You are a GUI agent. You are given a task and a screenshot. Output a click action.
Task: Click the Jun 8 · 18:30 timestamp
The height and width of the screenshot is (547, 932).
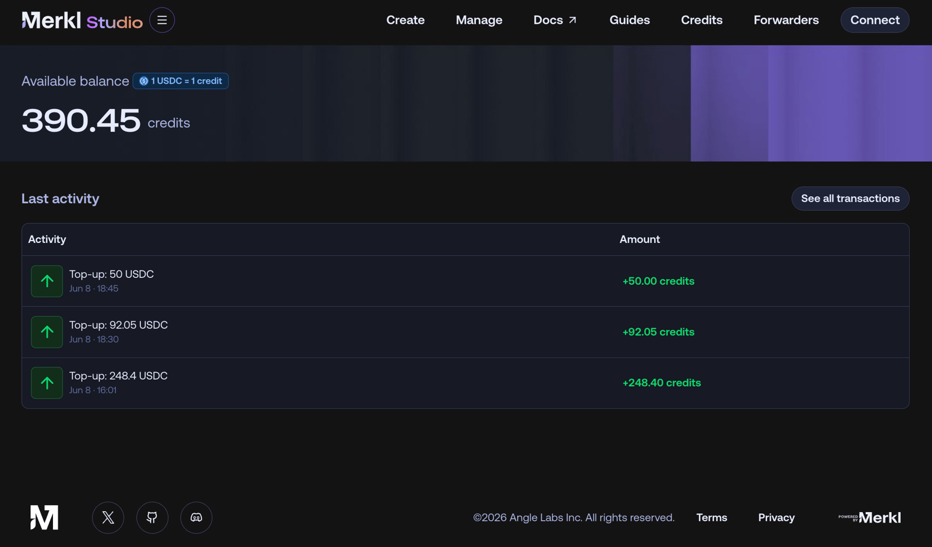coord(94,339)
